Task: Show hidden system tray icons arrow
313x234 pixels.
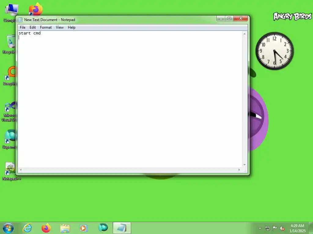Action: tap(260, 228)
